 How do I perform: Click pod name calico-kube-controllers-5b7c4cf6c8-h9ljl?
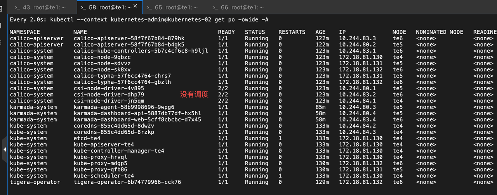[x=141, y=51]
